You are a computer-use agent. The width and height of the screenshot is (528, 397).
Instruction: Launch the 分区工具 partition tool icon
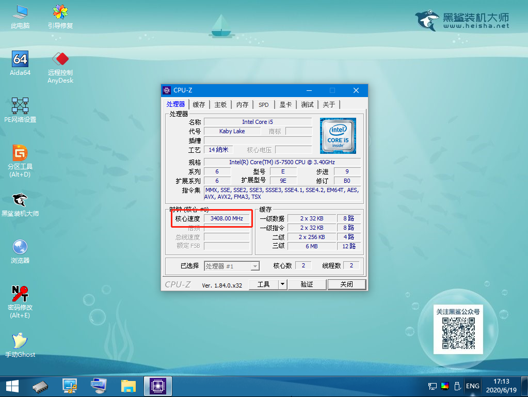point(20,161)
